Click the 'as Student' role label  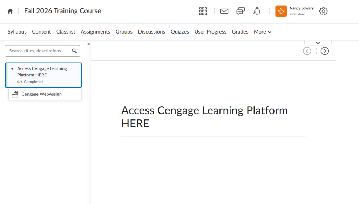[297, 14]
